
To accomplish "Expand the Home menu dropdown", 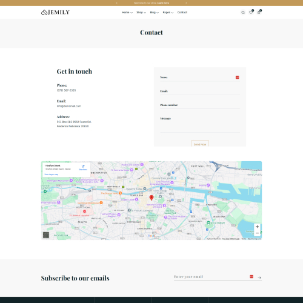I will [x=127, y=12].
